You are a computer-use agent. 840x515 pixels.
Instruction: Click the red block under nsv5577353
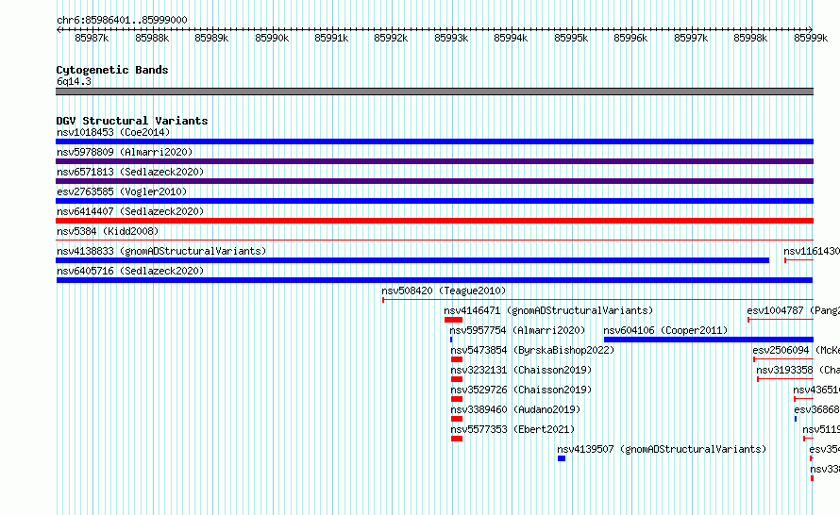coord(457,439)
